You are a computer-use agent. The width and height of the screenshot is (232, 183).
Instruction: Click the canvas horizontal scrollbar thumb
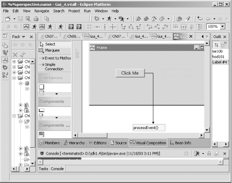coord(93,135)
